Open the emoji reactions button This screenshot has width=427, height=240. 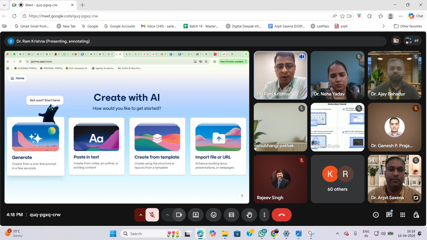click(x=213, y=215)
